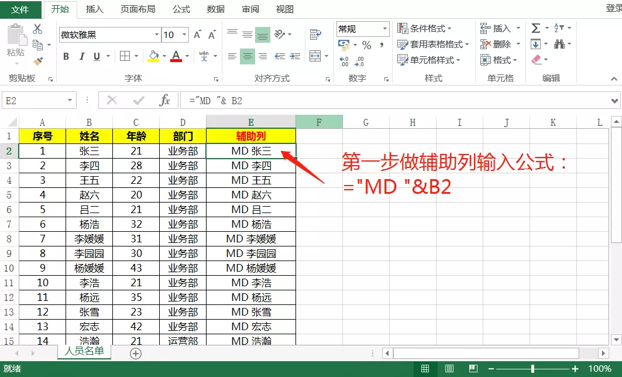
Task: Align text to bottom of cell
Action: point(263,35)
